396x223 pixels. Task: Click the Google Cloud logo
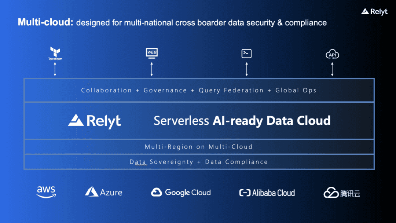tap(181, 193)
